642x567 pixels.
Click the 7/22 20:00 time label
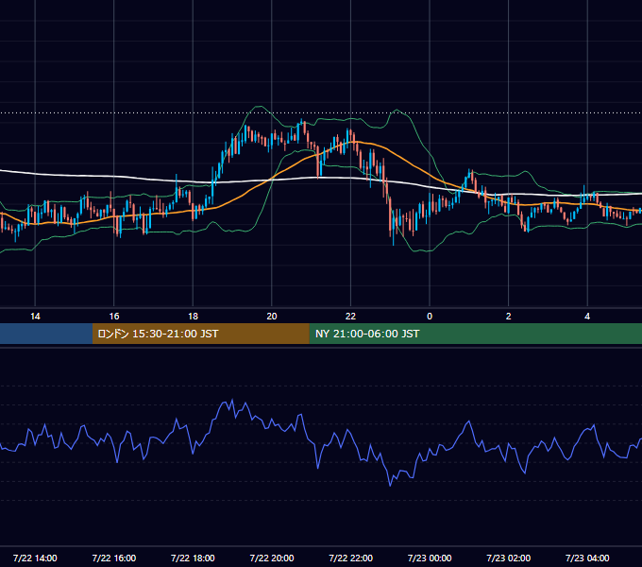(x=272, y=558)
